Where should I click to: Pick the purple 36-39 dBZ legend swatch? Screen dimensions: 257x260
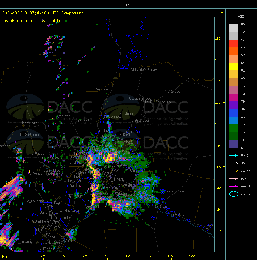234,105
